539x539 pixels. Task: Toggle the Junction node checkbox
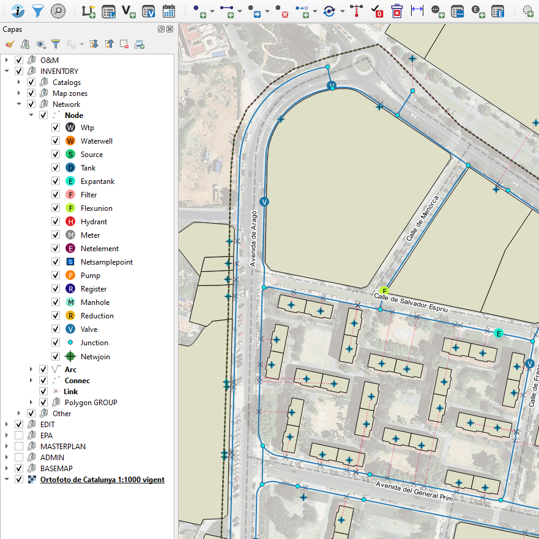pos(56,342)
